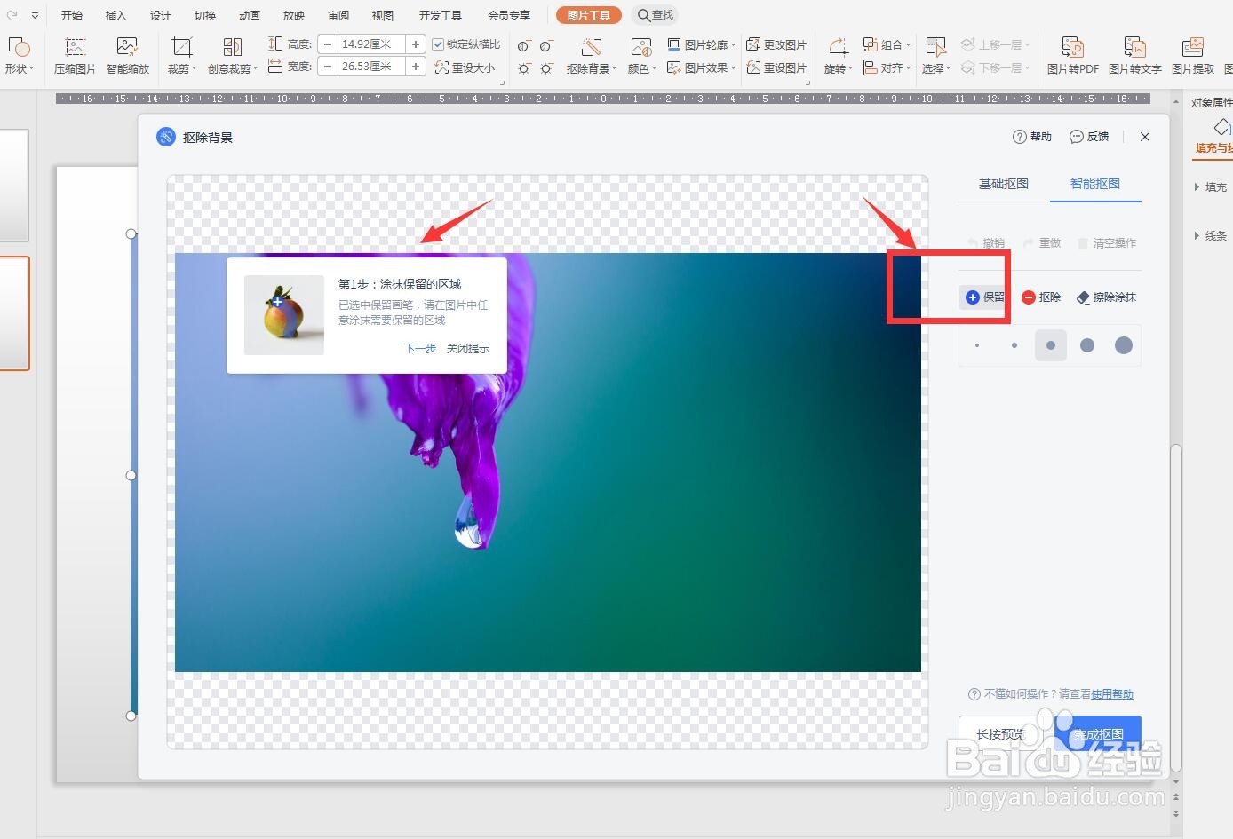
Task: Switch to the 基础抠图 tab
Action: point(1004,184)
